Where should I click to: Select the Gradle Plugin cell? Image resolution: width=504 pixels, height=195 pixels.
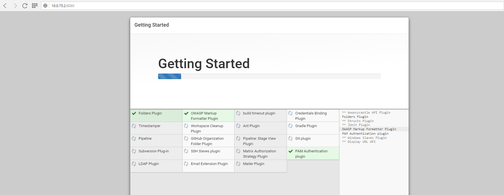(x=313, y=128)
